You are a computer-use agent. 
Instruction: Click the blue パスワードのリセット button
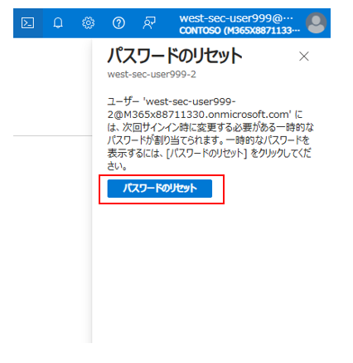tap(160, 189)
